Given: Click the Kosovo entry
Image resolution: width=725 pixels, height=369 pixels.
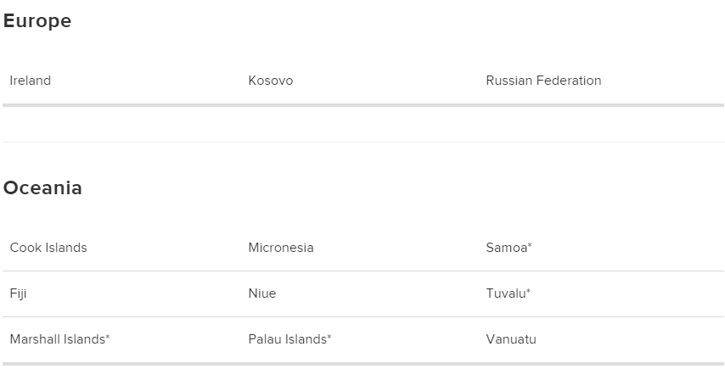Looking at the screenshot, I should pos(271,81).
